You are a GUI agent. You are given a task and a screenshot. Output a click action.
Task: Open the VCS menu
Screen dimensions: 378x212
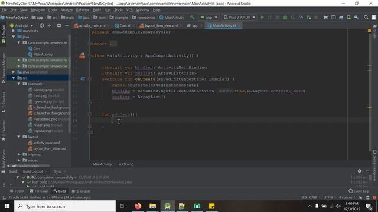tap(129, 10)
